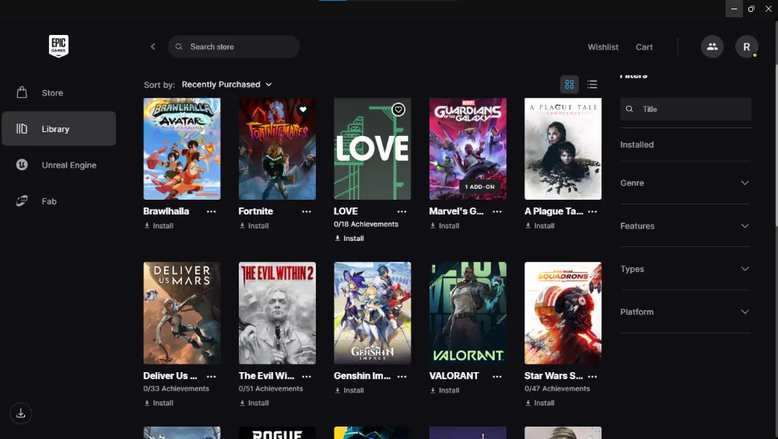The image size is (778, 439).
Task: Open the A Plague Tale cover
Action: click(562, 148)
